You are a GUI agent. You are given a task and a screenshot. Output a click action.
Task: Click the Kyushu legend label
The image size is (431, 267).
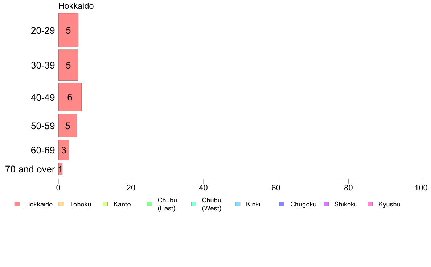tap(389, 204)
